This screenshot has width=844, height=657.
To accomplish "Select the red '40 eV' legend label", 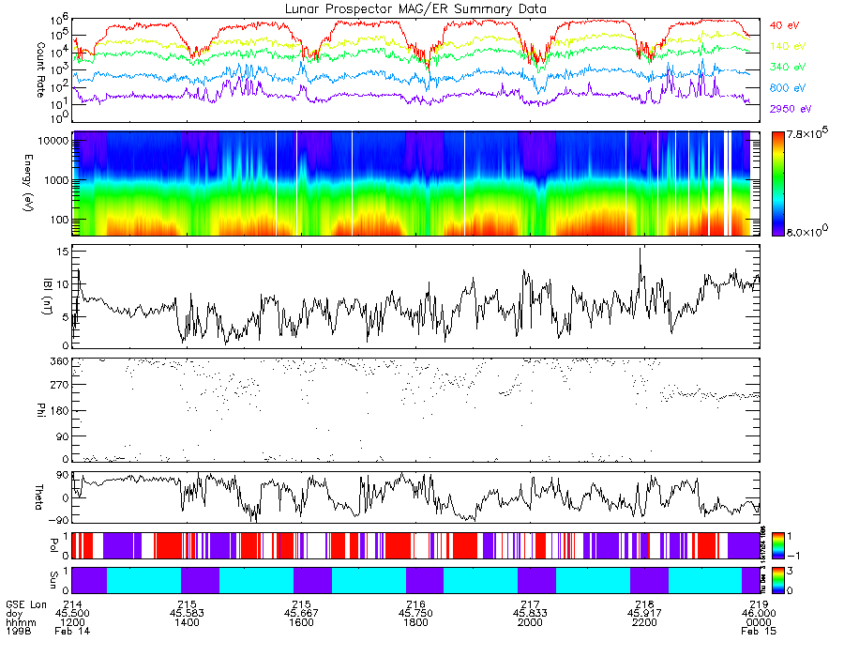I will pyautogui.click(x=784, y=25).
